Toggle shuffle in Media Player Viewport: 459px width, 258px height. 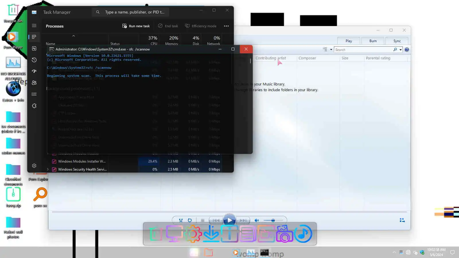pyautogui.click(x=181, y=220)
